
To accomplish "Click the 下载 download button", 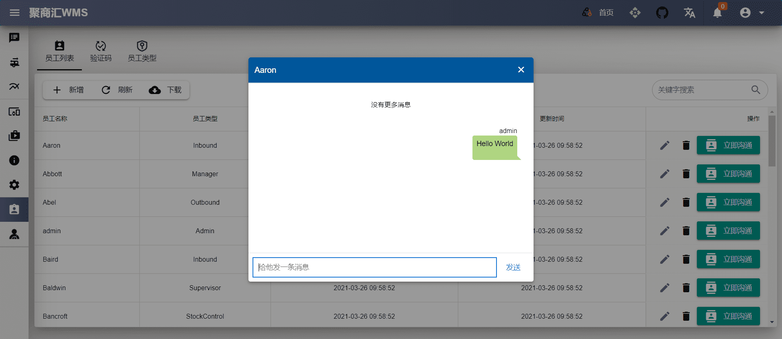I will coord(165,90).
